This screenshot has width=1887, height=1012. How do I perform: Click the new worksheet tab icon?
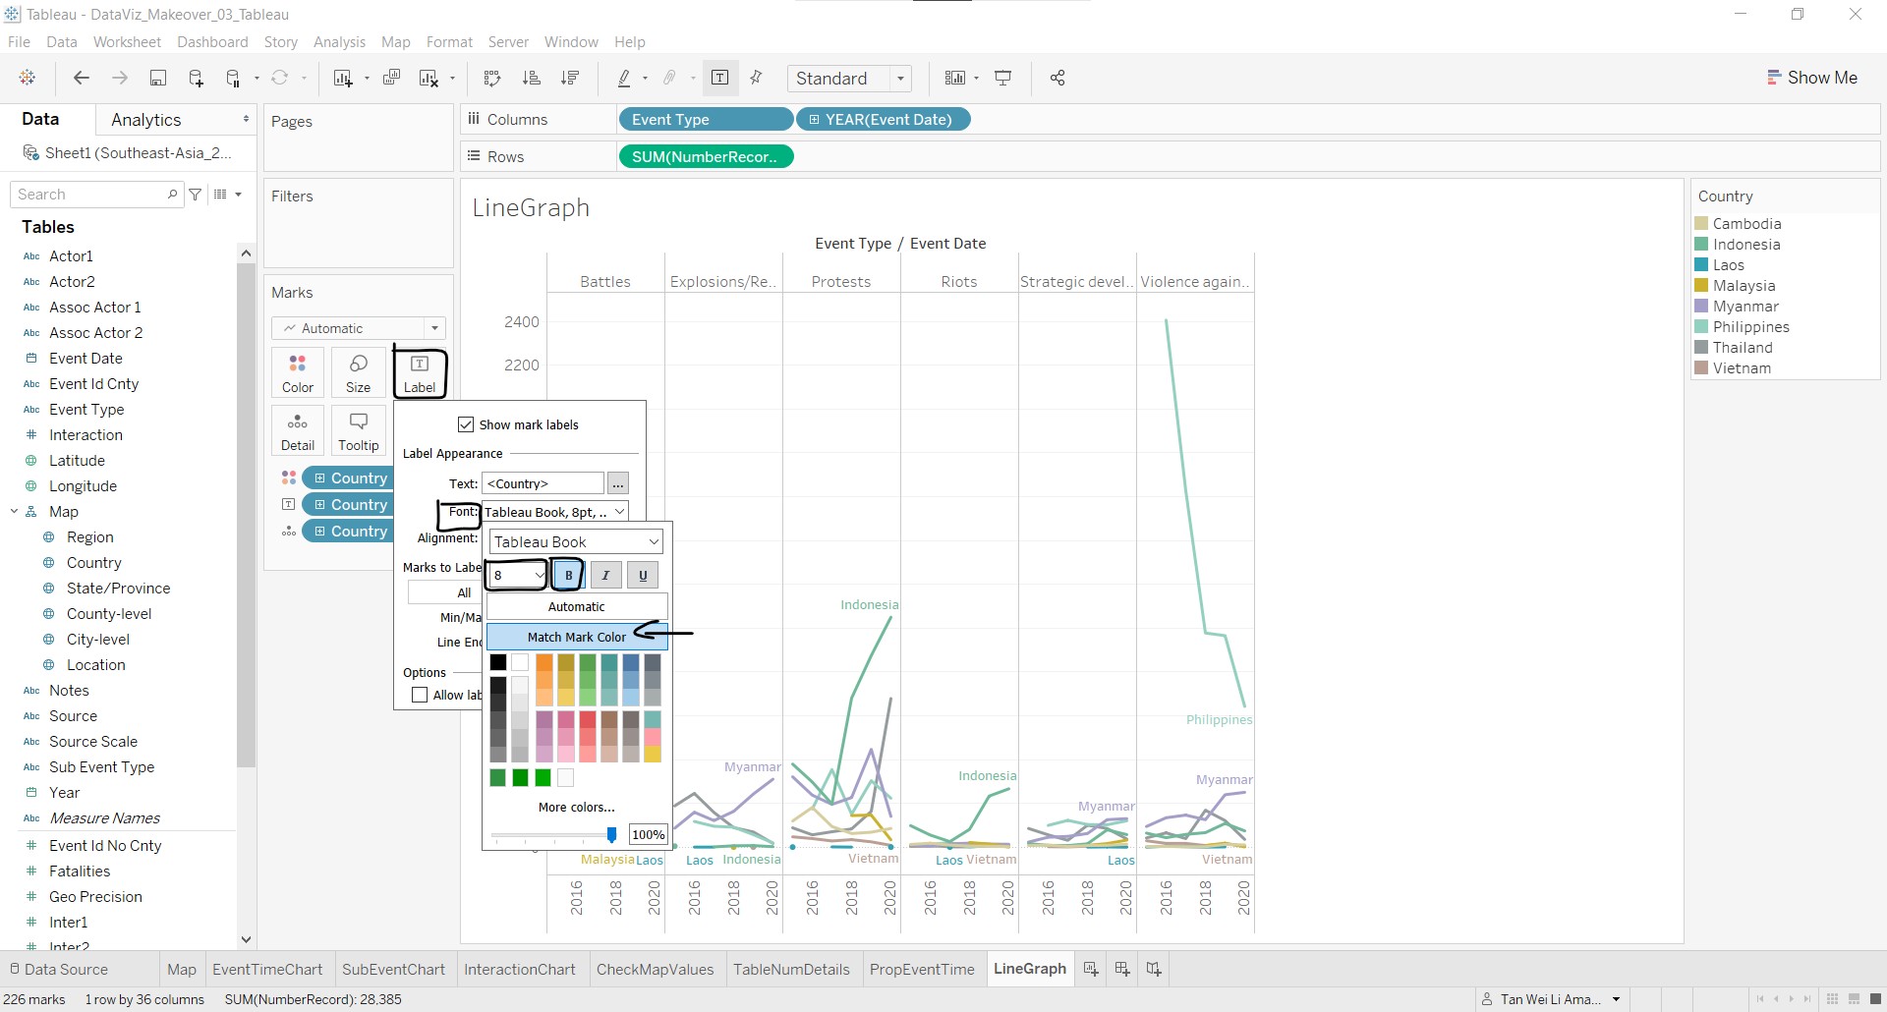pyautogui.click(x=1090, y=970)
